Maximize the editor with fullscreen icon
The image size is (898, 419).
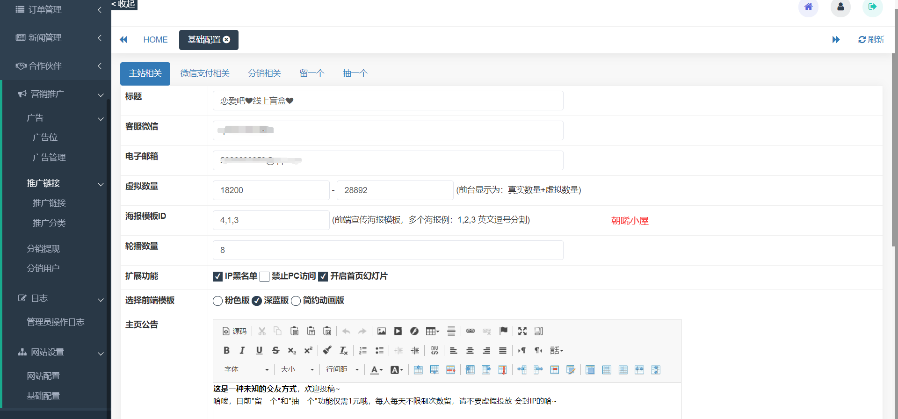522,331
